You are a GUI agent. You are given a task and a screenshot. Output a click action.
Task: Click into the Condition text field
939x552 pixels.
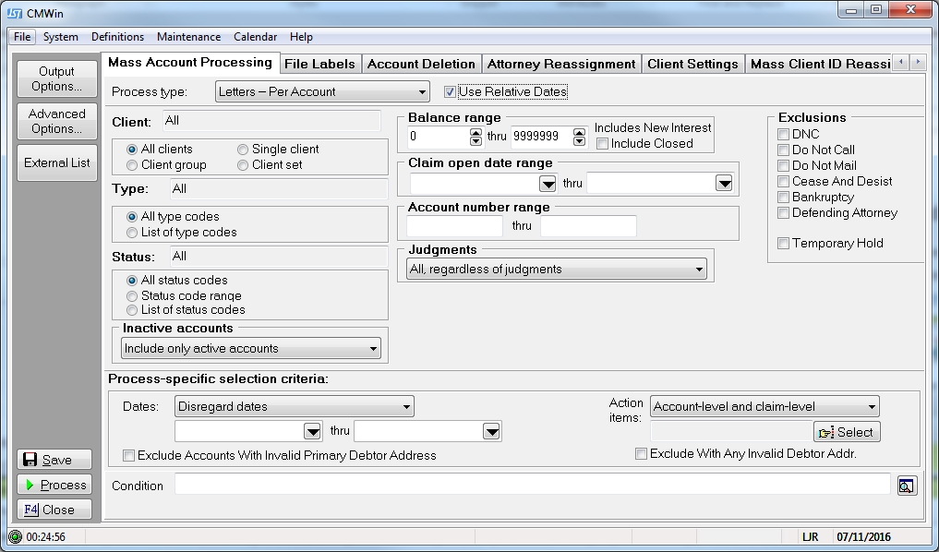click(531, 486)
